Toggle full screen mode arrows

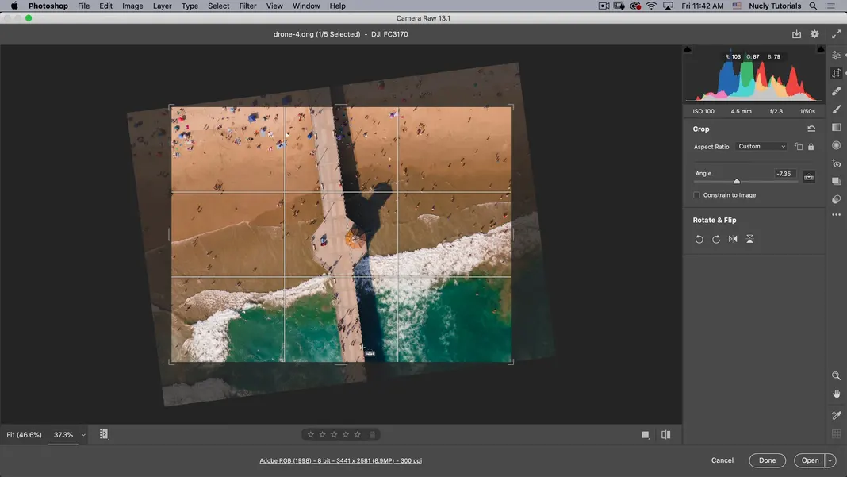tap(836, 34)
